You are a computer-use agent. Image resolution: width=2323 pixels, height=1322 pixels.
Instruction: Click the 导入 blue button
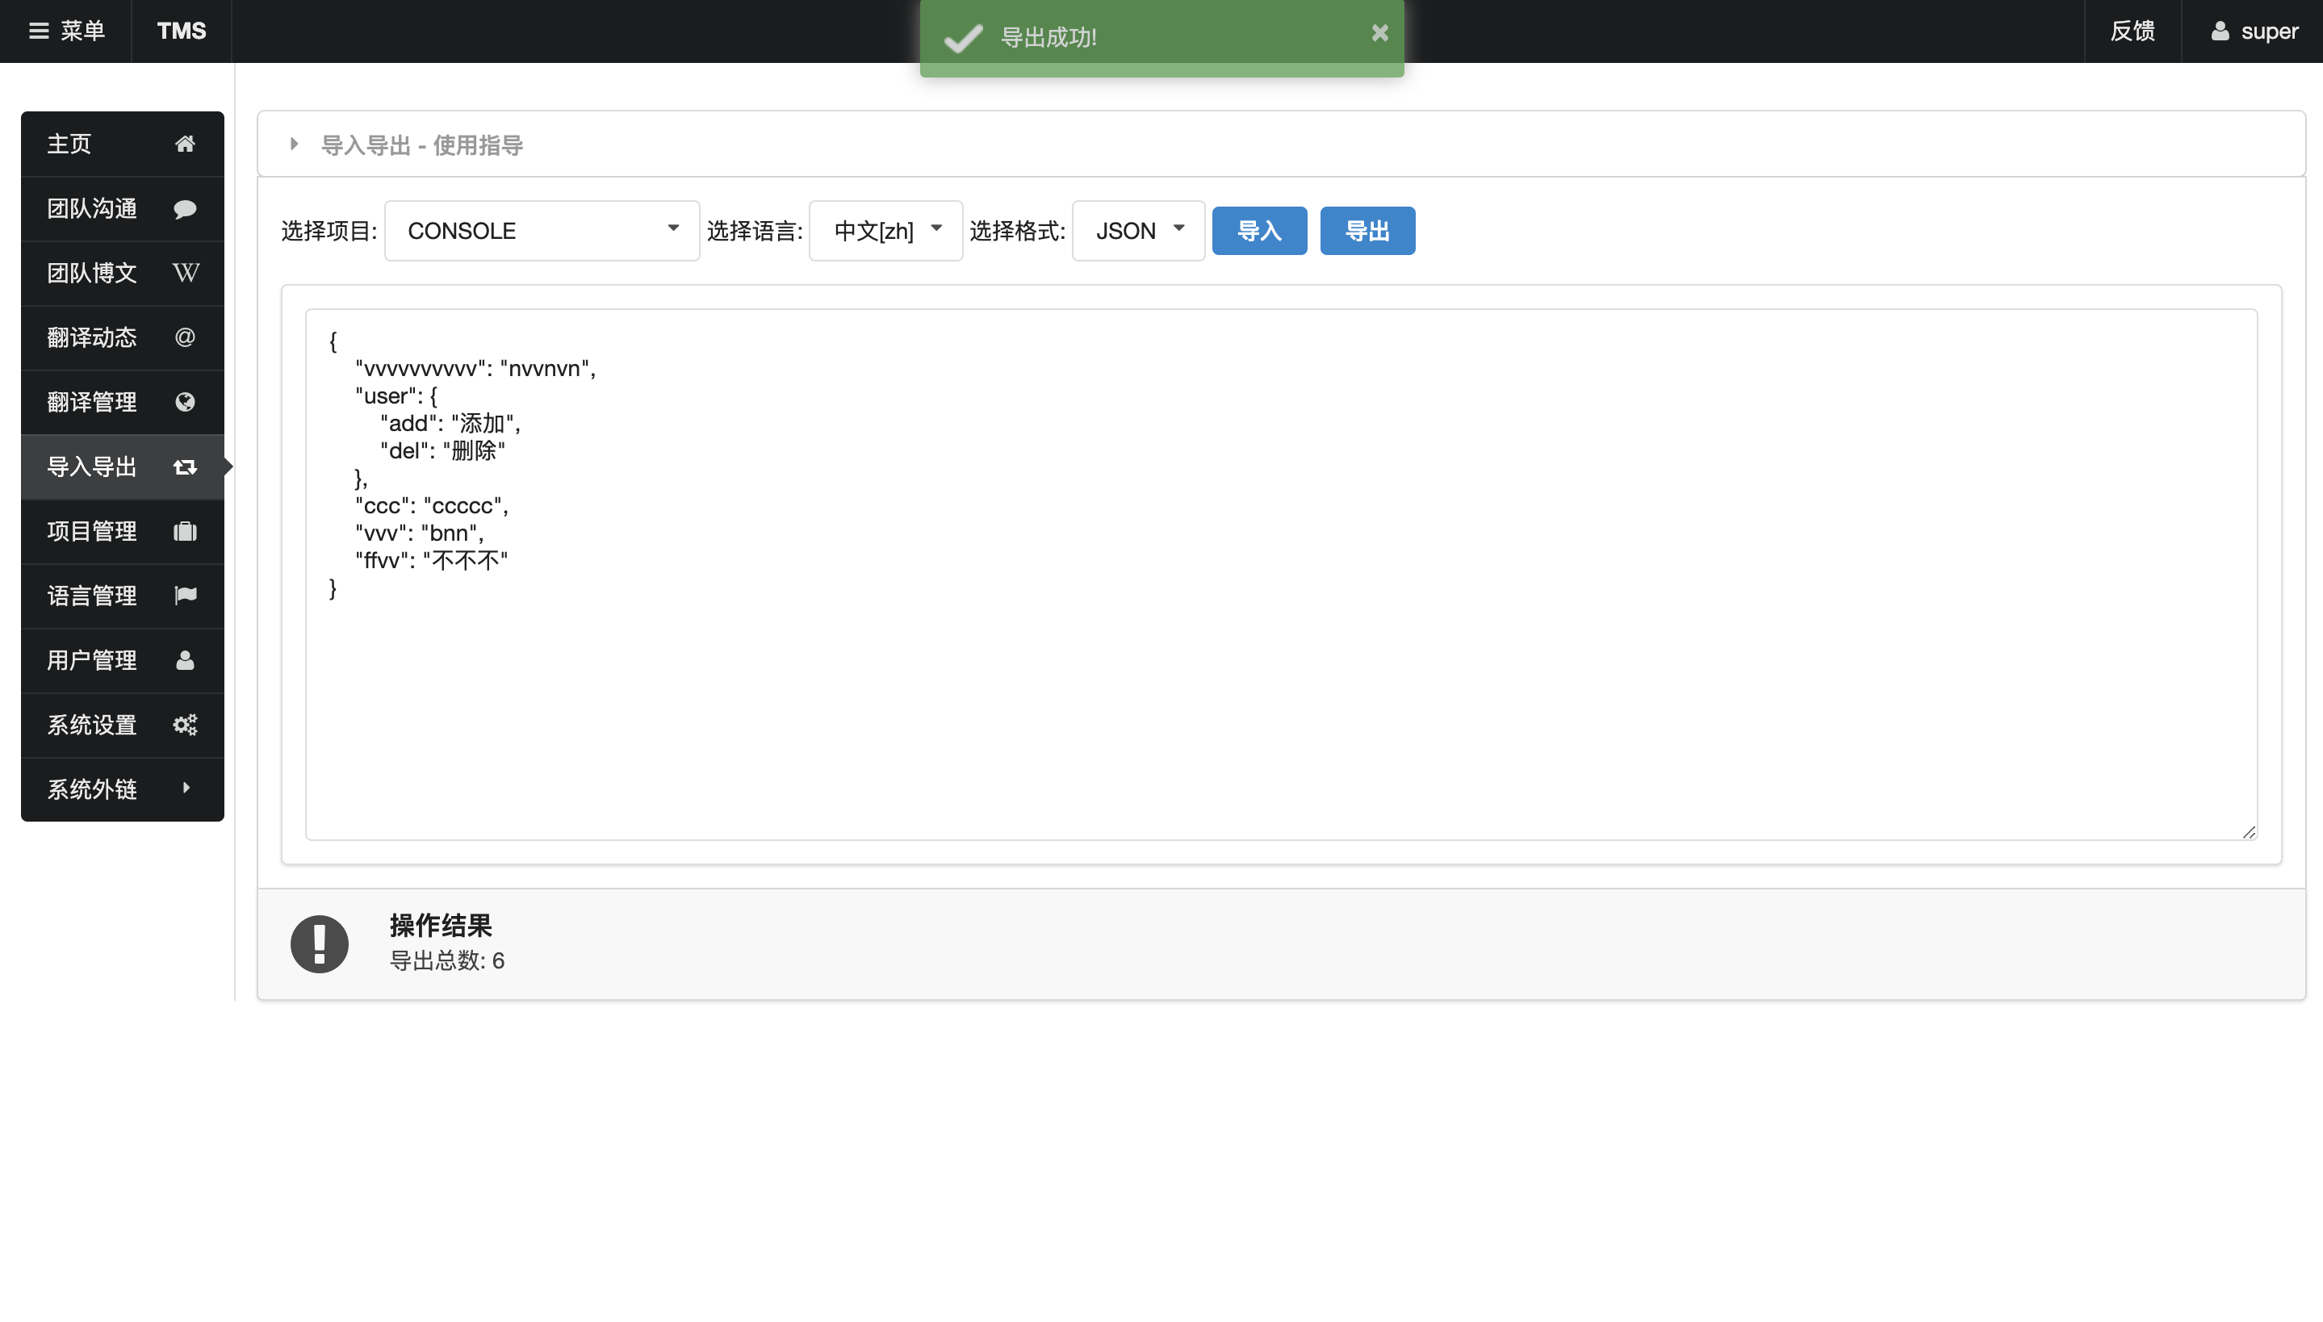pyautogui.click(x=1259, y=230)
